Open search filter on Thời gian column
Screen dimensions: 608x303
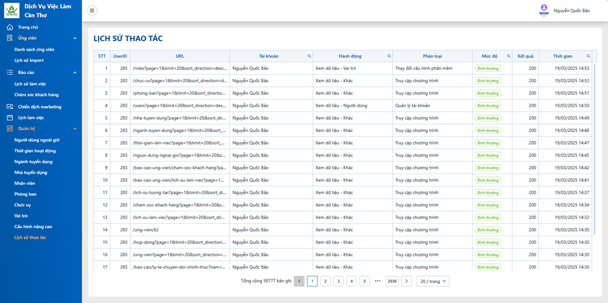coord(588,56)
